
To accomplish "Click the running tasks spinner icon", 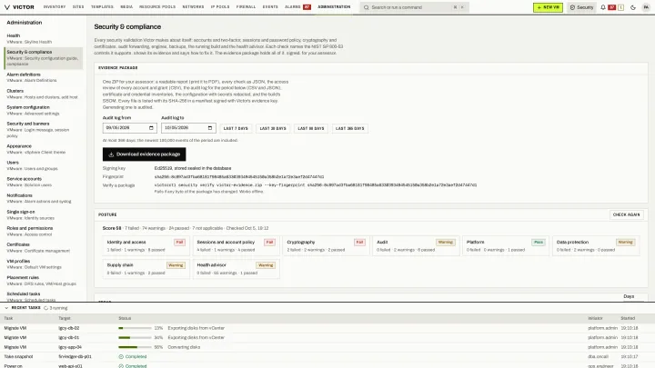I will point(46,308).
